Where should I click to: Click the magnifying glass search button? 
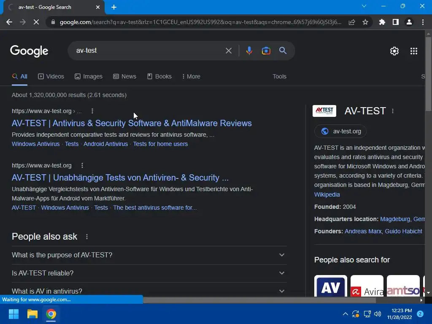click(x=283, y=51)
